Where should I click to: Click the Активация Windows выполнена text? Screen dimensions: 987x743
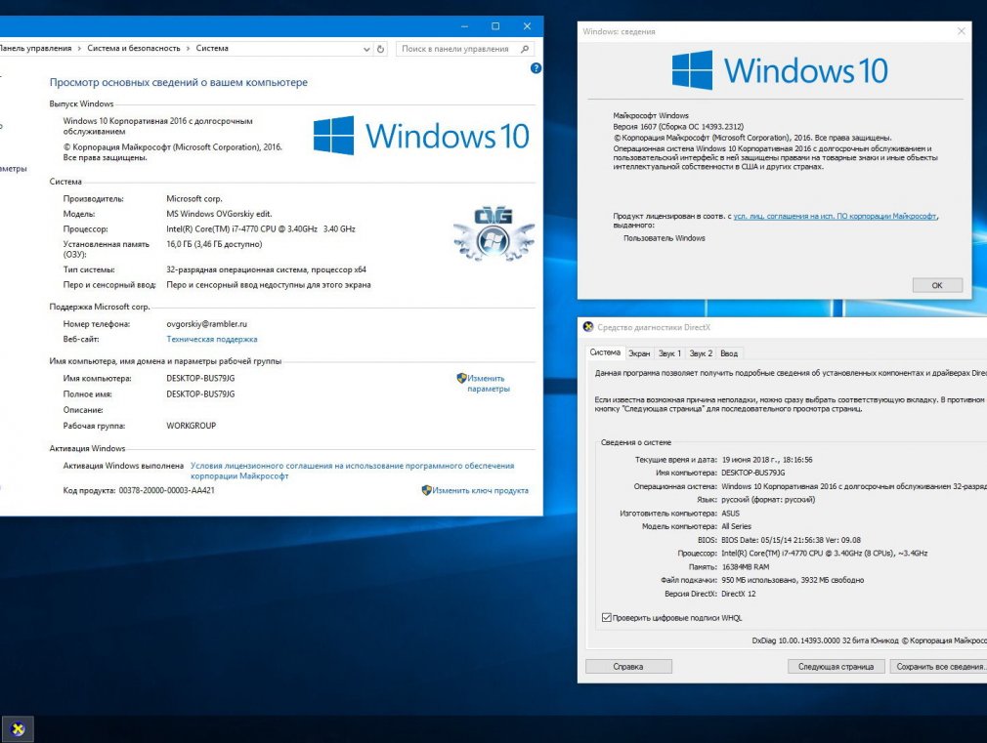click(123, 466)
